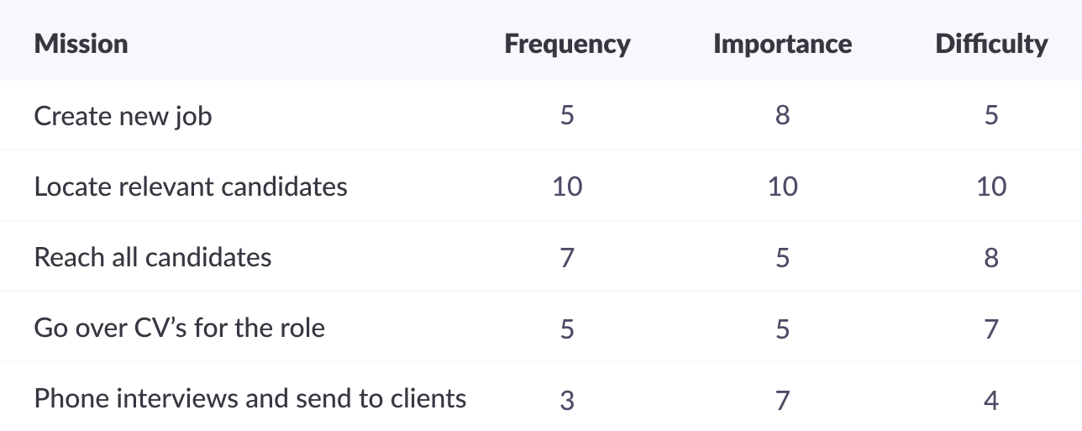Select Frequency value 3 for Phone interviews

click(567, 401)
